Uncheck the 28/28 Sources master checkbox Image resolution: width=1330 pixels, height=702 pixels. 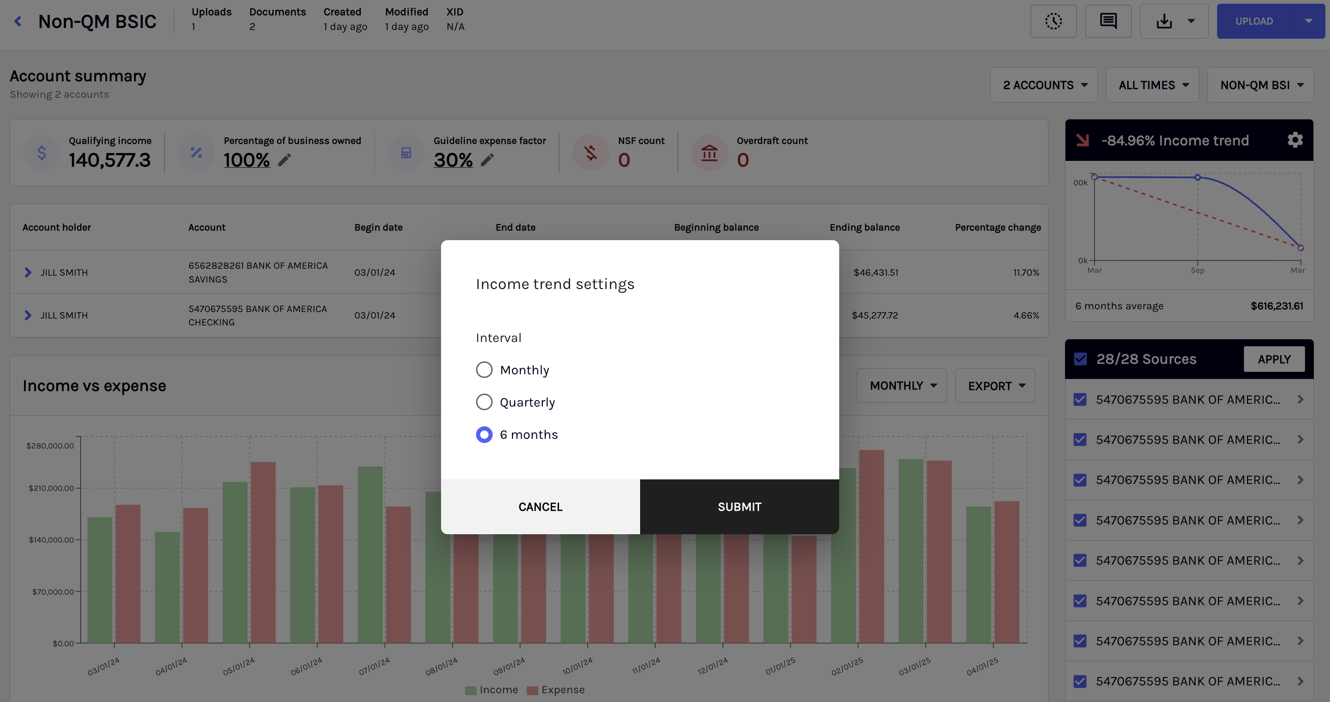tap(1080, 359)
